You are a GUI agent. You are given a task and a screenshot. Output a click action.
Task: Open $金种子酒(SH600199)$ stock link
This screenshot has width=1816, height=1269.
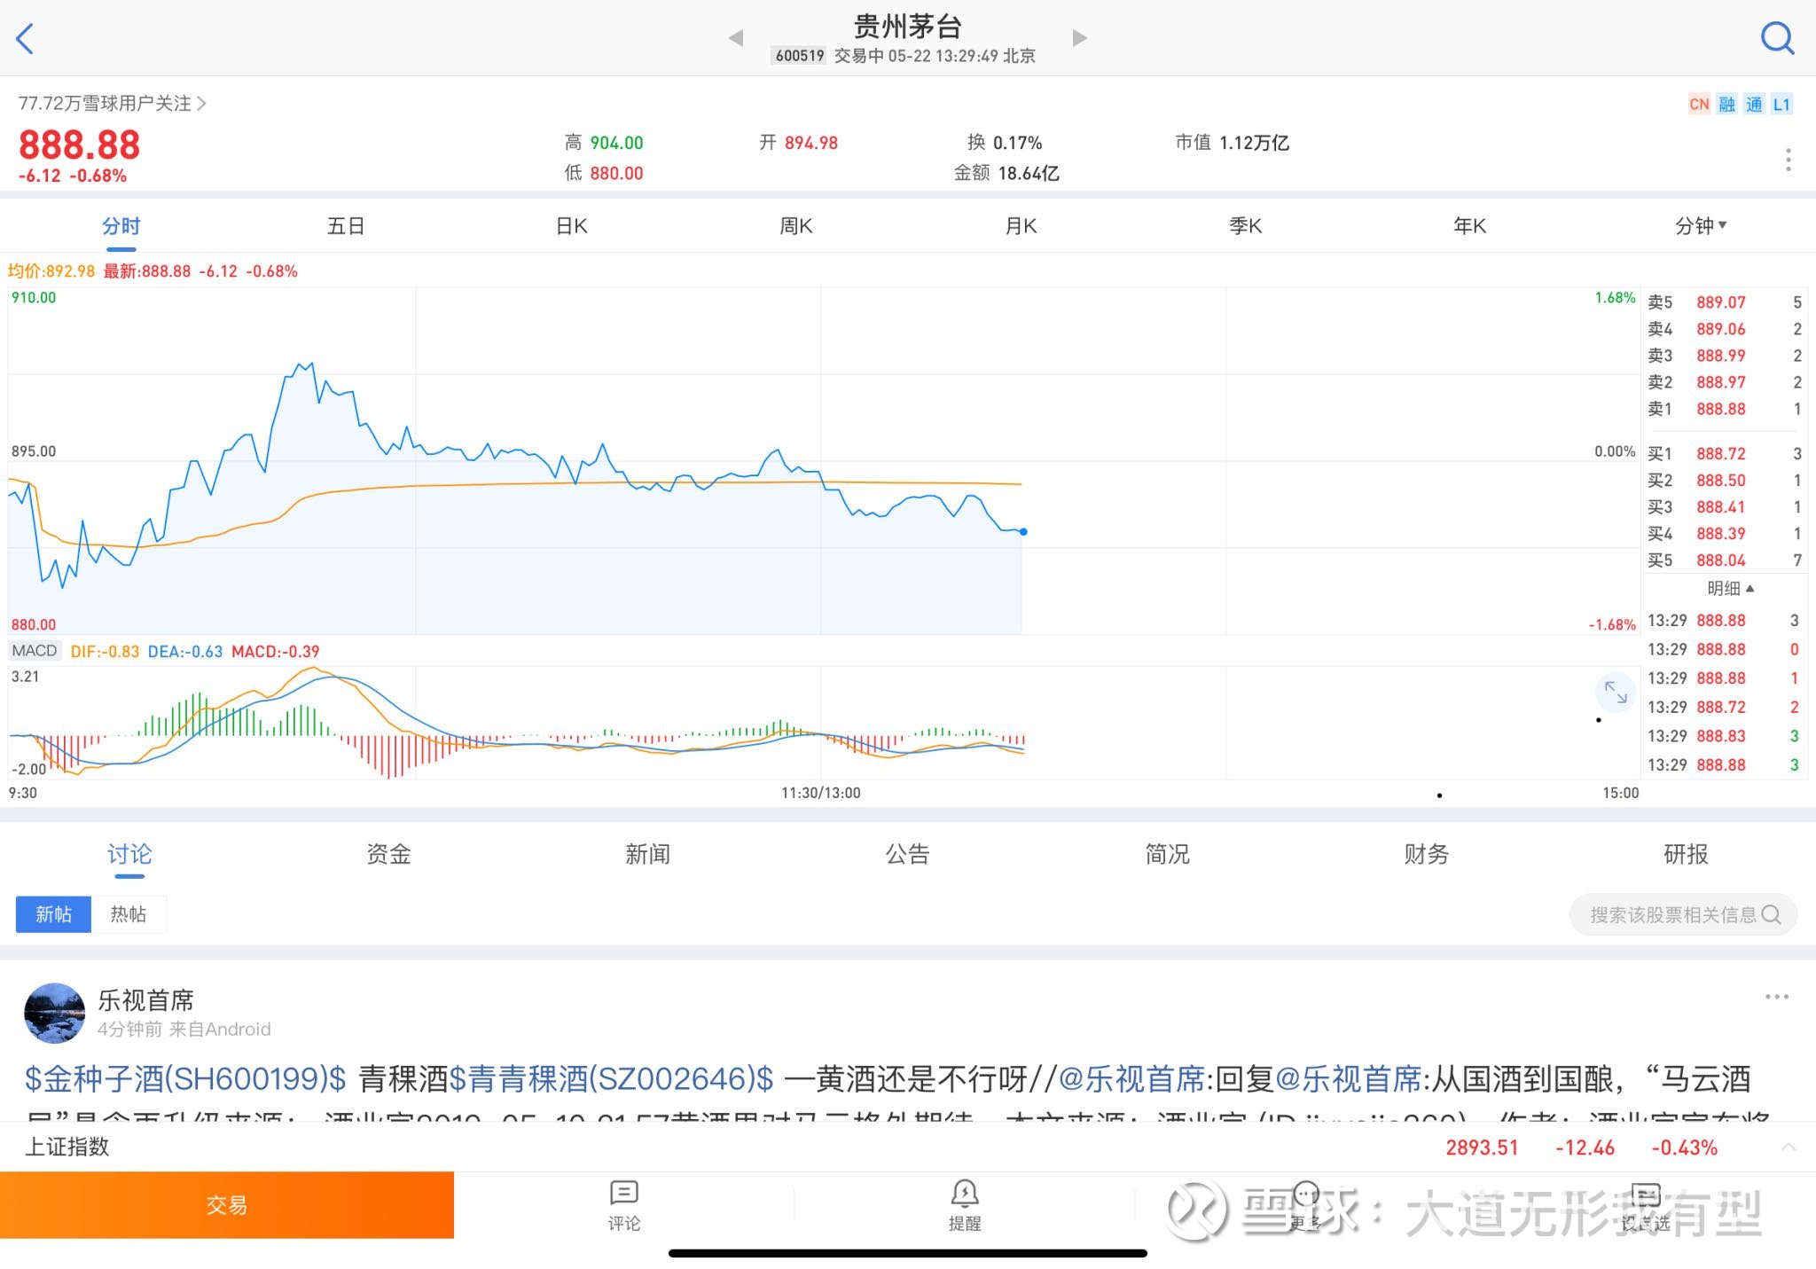pos(185,1079)
